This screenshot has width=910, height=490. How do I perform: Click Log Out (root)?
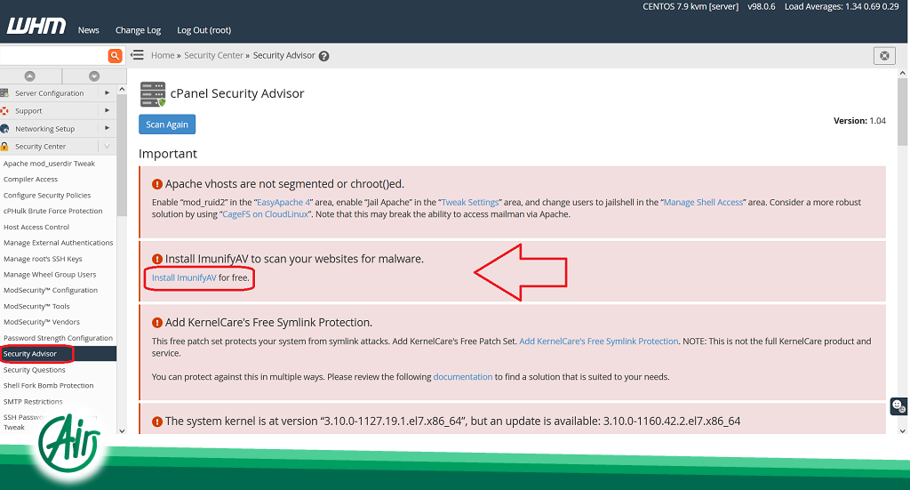[x=204, y=30]
